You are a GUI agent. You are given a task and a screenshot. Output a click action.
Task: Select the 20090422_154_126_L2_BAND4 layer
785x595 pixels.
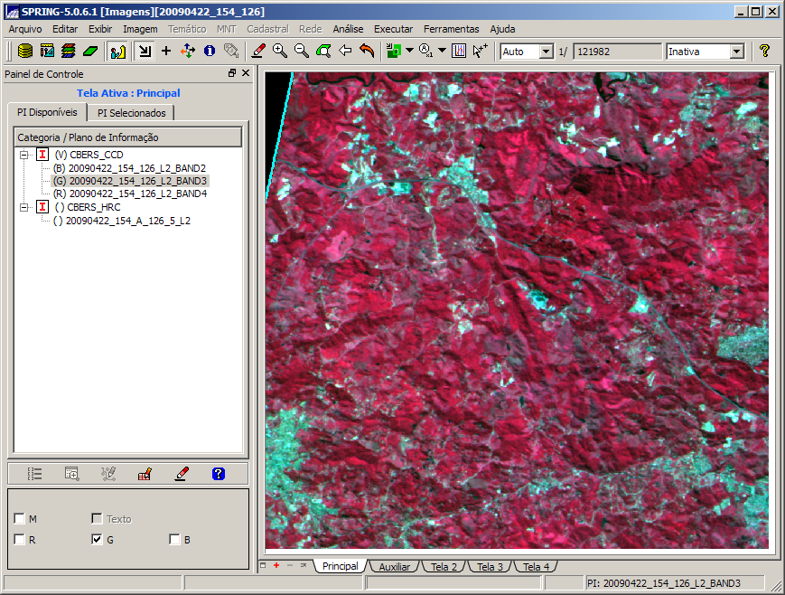click(137, 194)
